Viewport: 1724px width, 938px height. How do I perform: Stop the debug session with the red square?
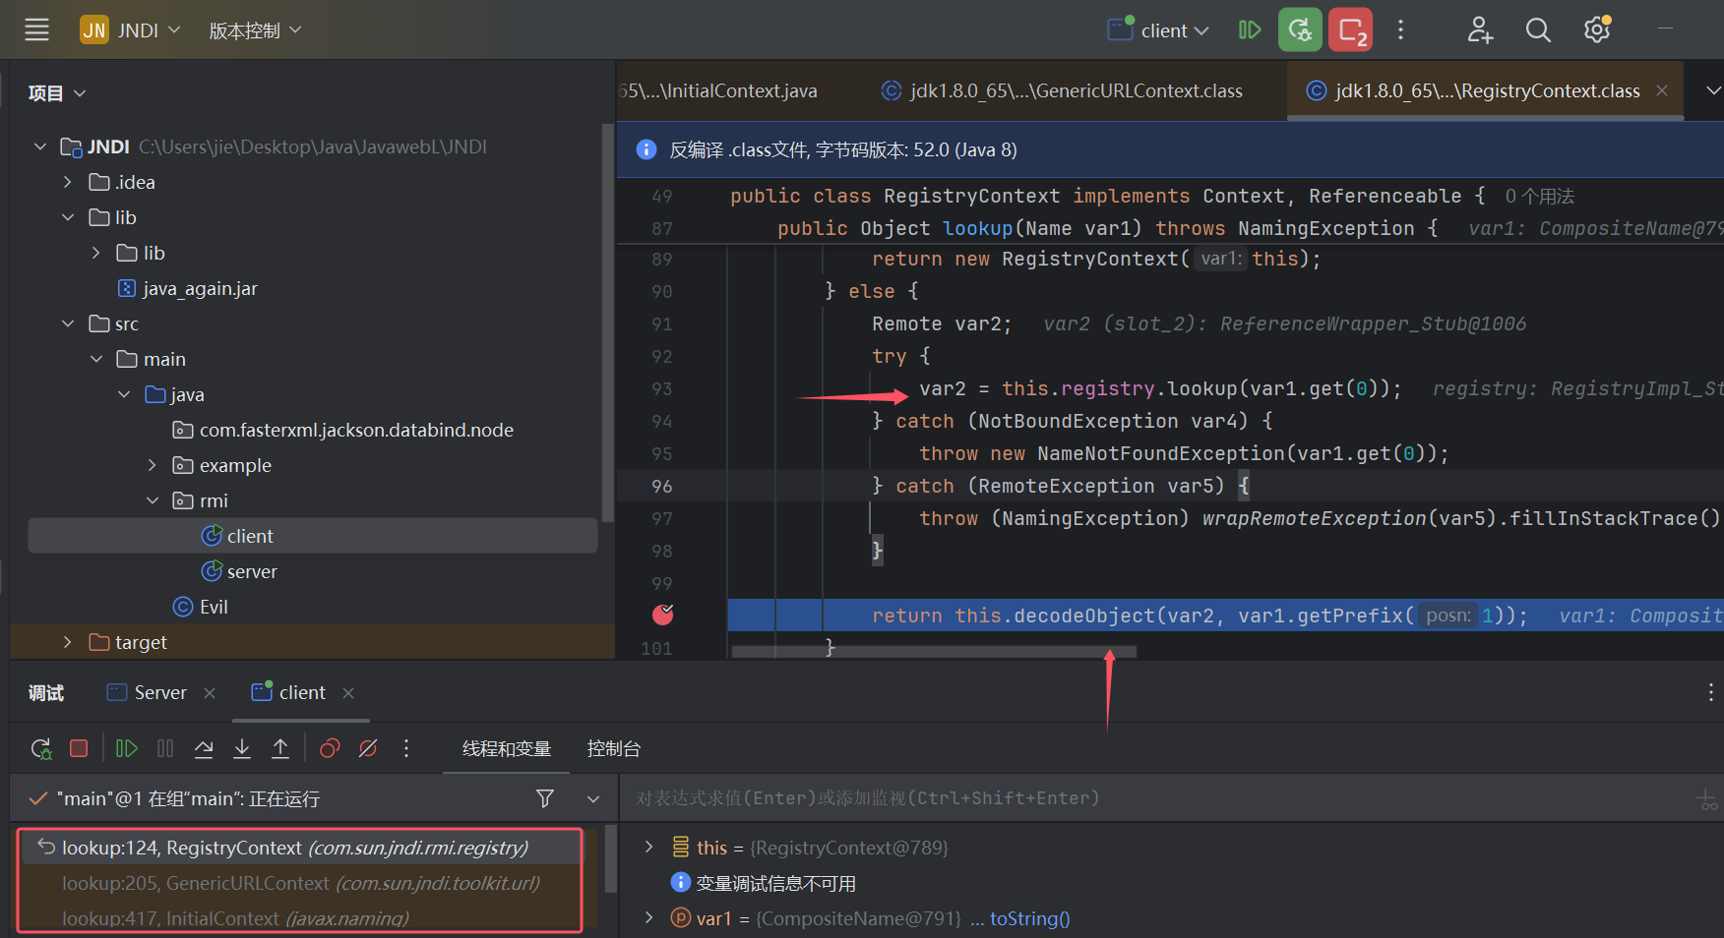tap(79, 749)
